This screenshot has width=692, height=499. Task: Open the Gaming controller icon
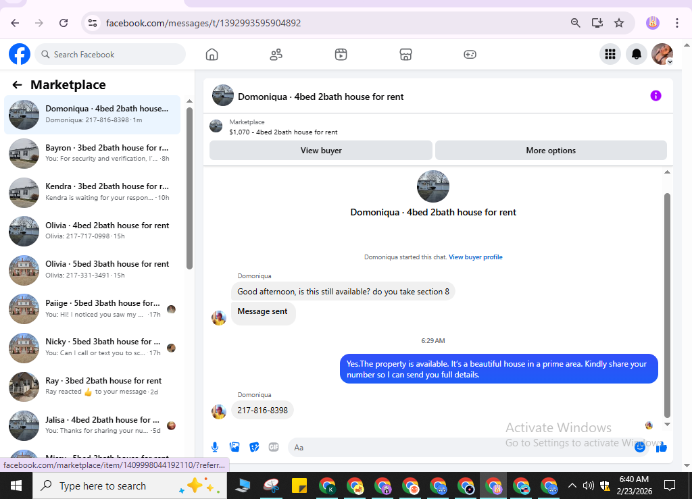(470, 55)
